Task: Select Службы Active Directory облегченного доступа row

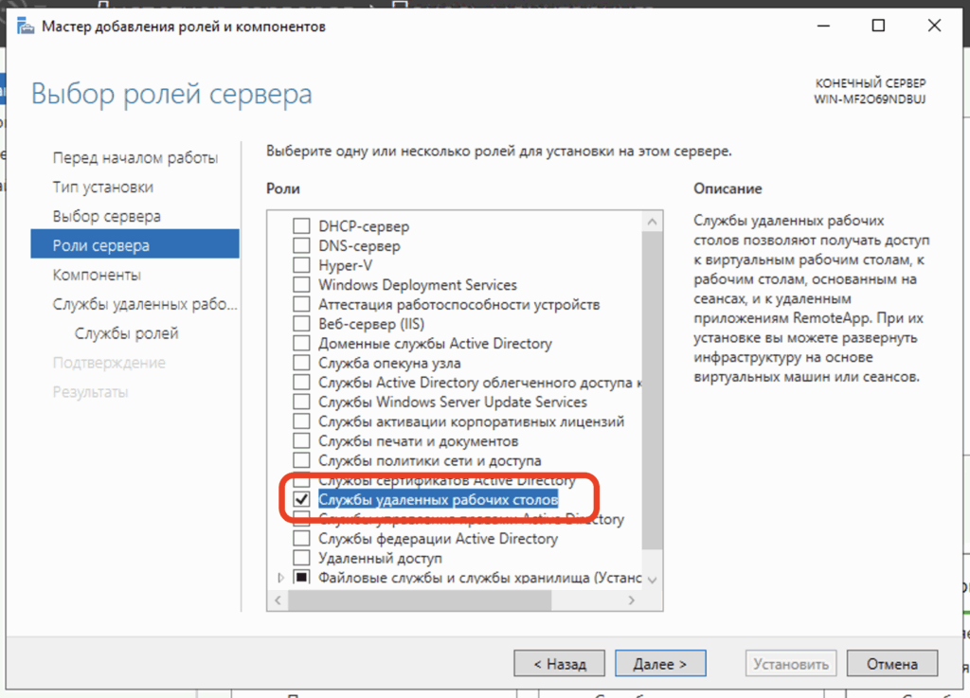Action: pyautogui.click(x=480, y=383)
